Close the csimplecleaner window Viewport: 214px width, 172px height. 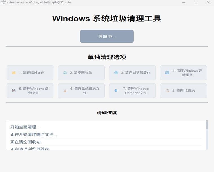208,2
